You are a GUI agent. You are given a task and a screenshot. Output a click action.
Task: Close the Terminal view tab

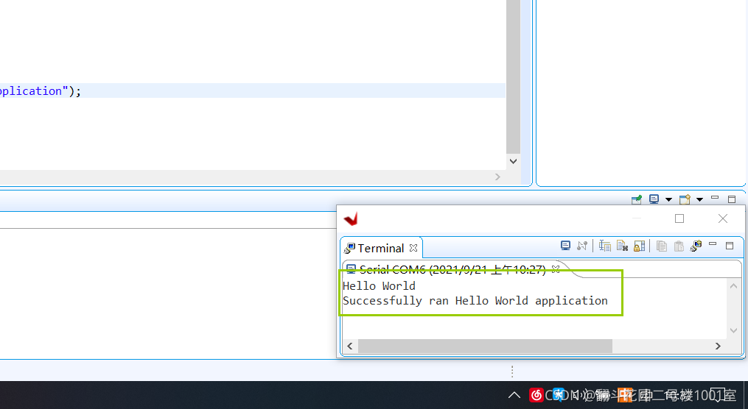coord(413,248)
